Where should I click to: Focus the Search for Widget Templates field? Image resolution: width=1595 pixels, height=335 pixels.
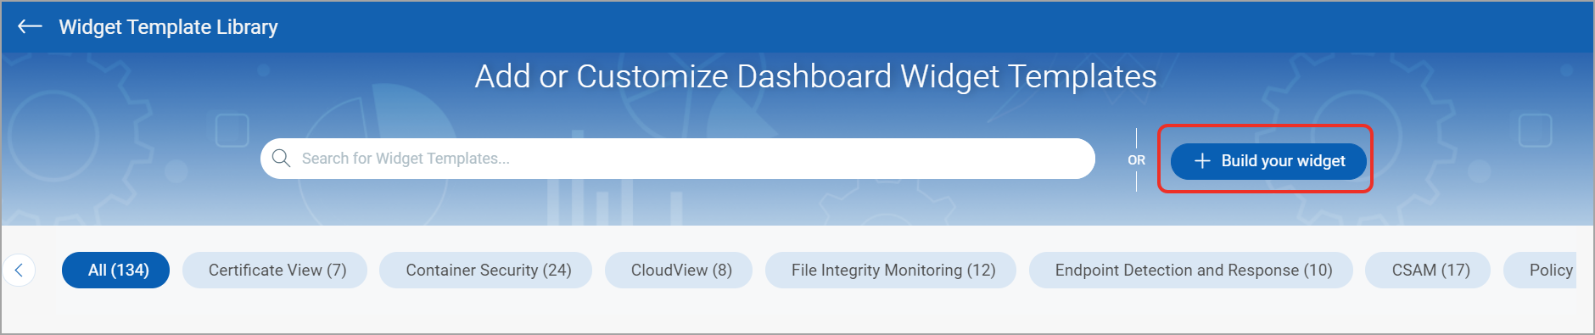pyautogui.click(x=678, y=159)
